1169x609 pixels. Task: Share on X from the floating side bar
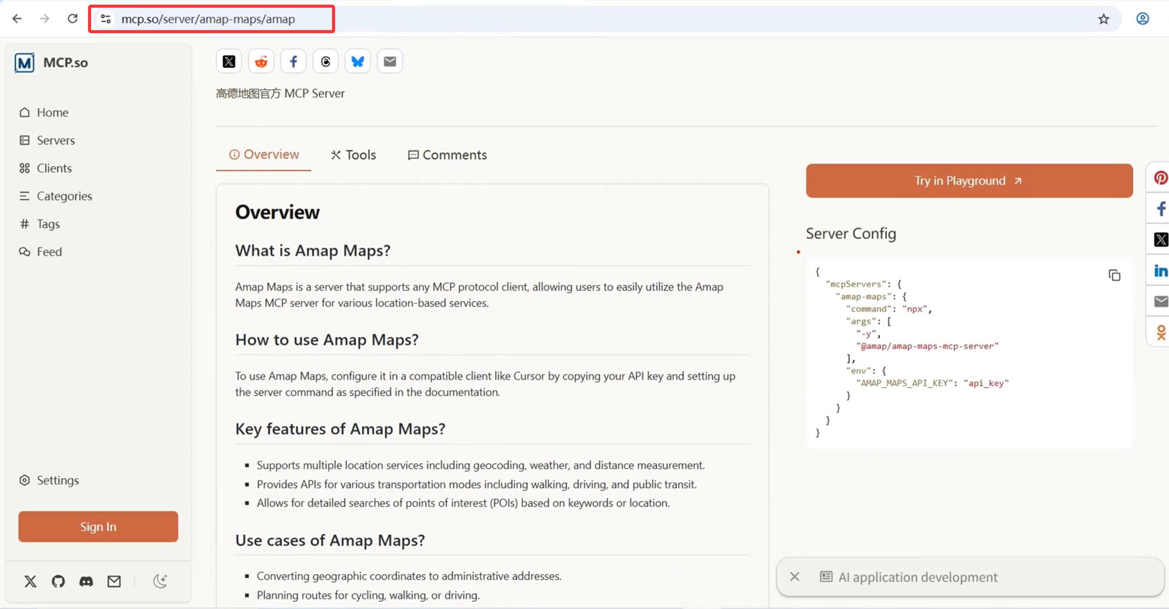click(x=1161, y=239)
